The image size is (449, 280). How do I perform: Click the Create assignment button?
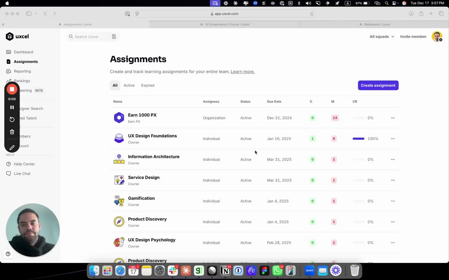(x=378, y=85)
